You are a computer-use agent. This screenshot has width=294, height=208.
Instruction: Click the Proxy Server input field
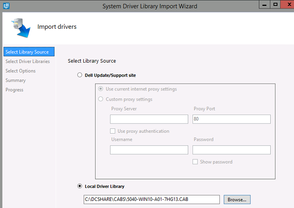(x=149, y=119)
